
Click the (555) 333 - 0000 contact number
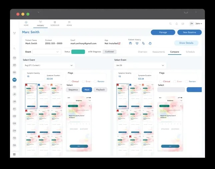[54, 43]
